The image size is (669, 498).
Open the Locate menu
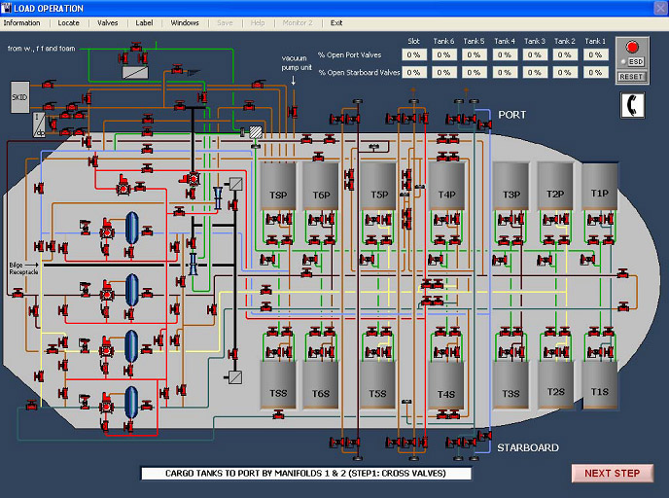[x=69, y=23]
